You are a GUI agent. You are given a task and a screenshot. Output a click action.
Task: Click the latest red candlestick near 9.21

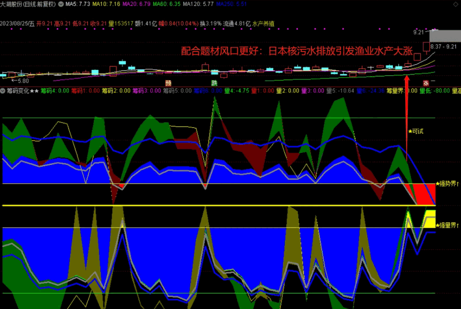click(x=426, y=47)
